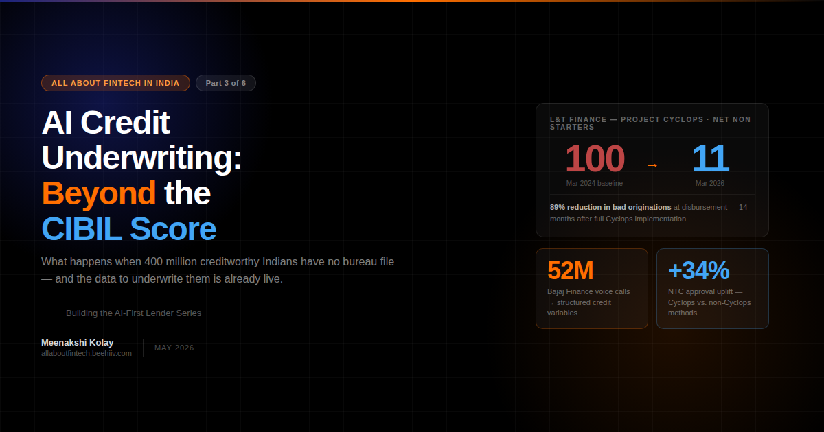Click the red '100' baseline figure
Screen dimensions: 824x432
(595, 159)
